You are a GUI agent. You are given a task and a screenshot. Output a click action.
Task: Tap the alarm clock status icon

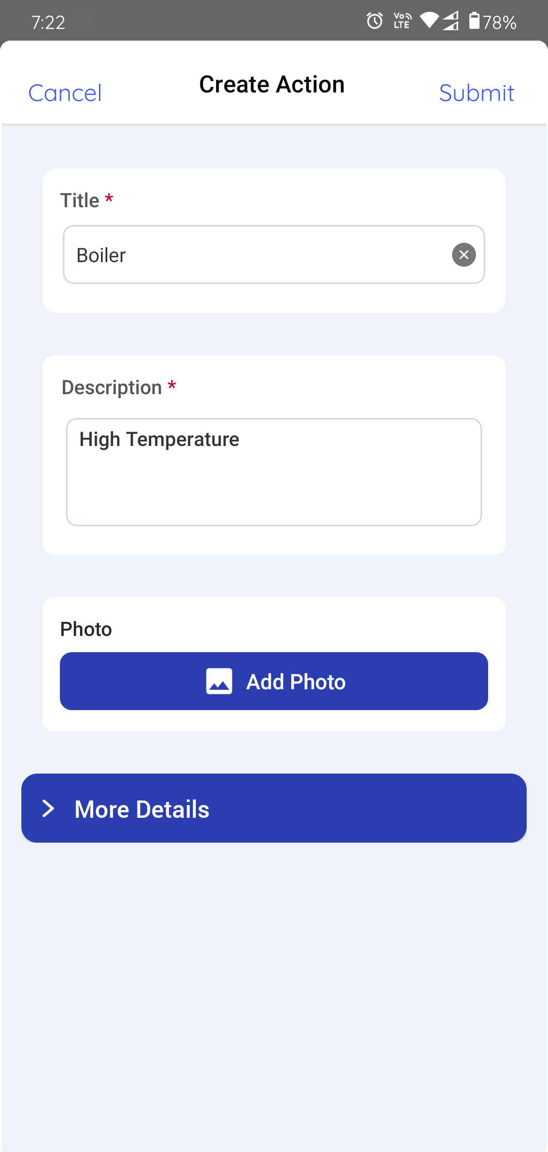[x=374, y=21]
